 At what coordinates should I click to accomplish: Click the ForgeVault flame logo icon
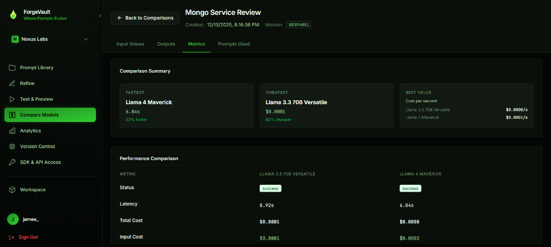tap(13, 15)
